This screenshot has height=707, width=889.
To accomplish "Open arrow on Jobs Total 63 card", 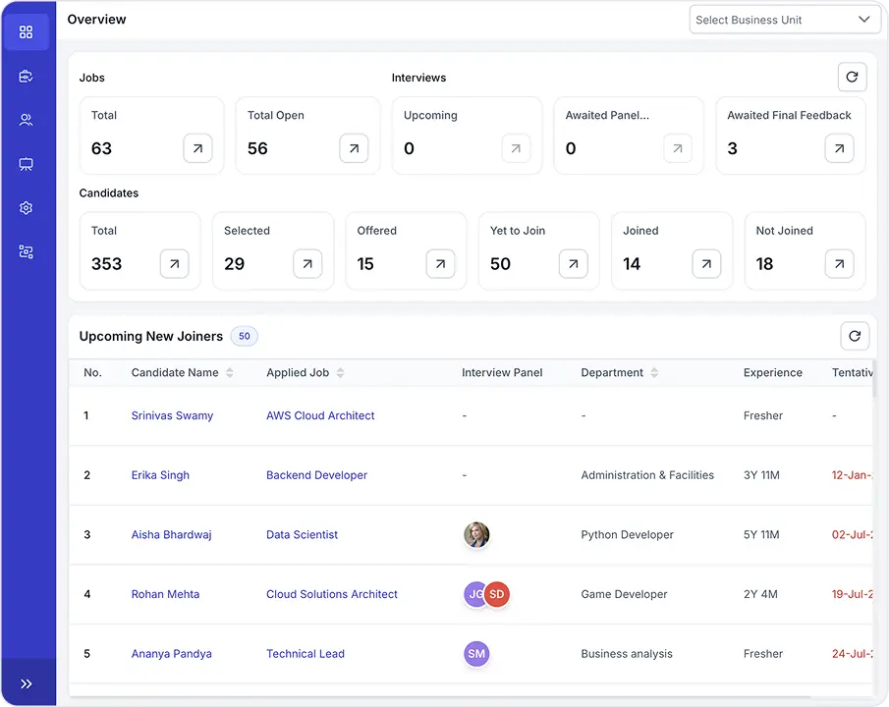I will (197, 148).
